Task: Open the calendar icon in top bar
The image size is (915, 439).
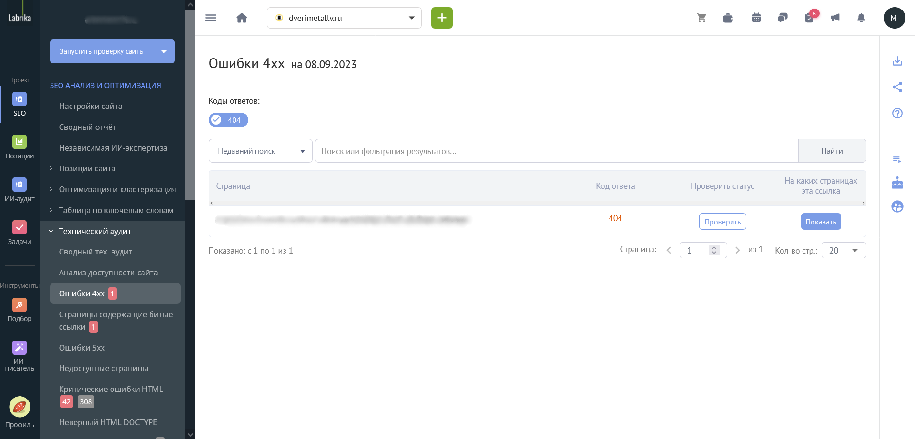Action: (756, 18)
